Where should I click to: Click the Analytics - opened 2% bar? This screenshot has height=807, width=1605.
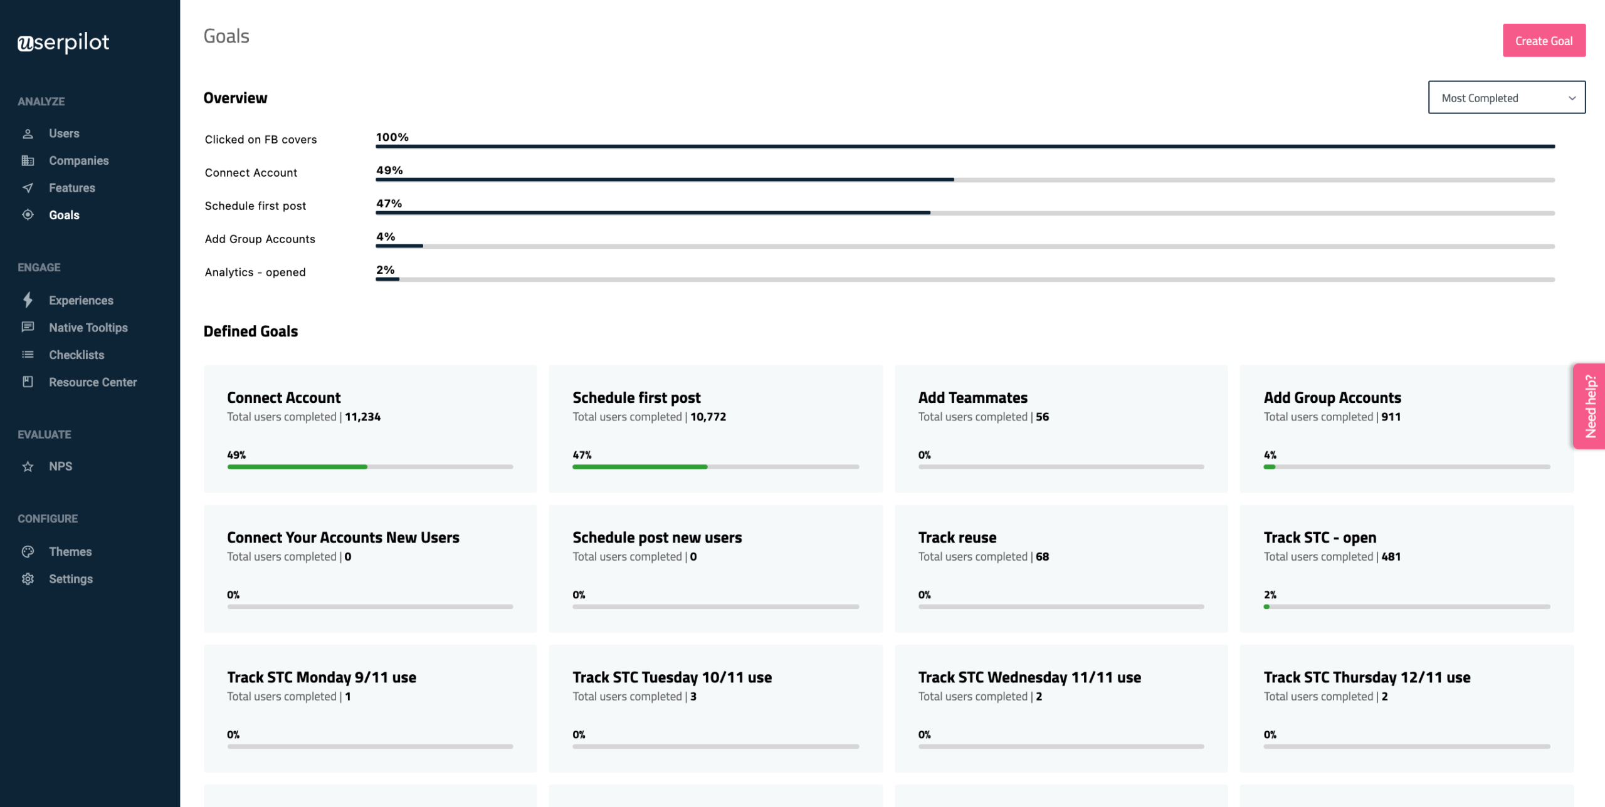pyautogui.click(x=965, y=279)
